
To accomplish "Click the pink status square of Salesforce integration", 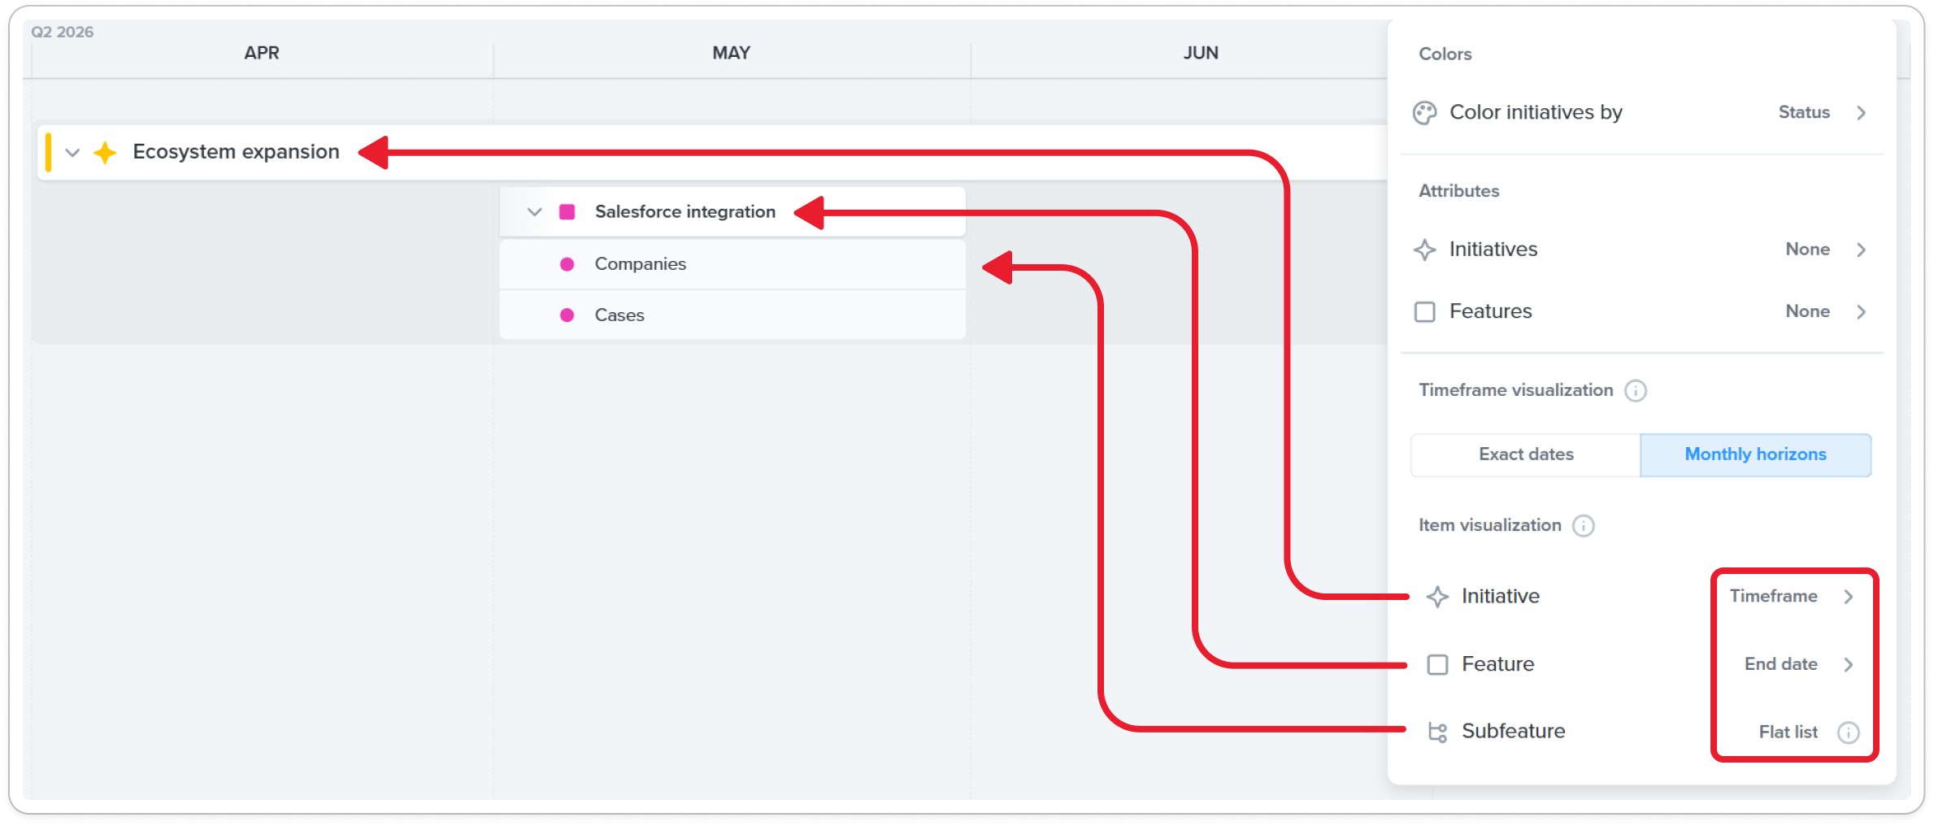I will coord(567,212).
